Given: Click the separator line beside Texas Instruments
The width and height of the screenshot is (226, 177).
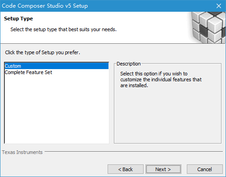Looking at the screenshot, I should pyautogui.click(x=134, y=152).
